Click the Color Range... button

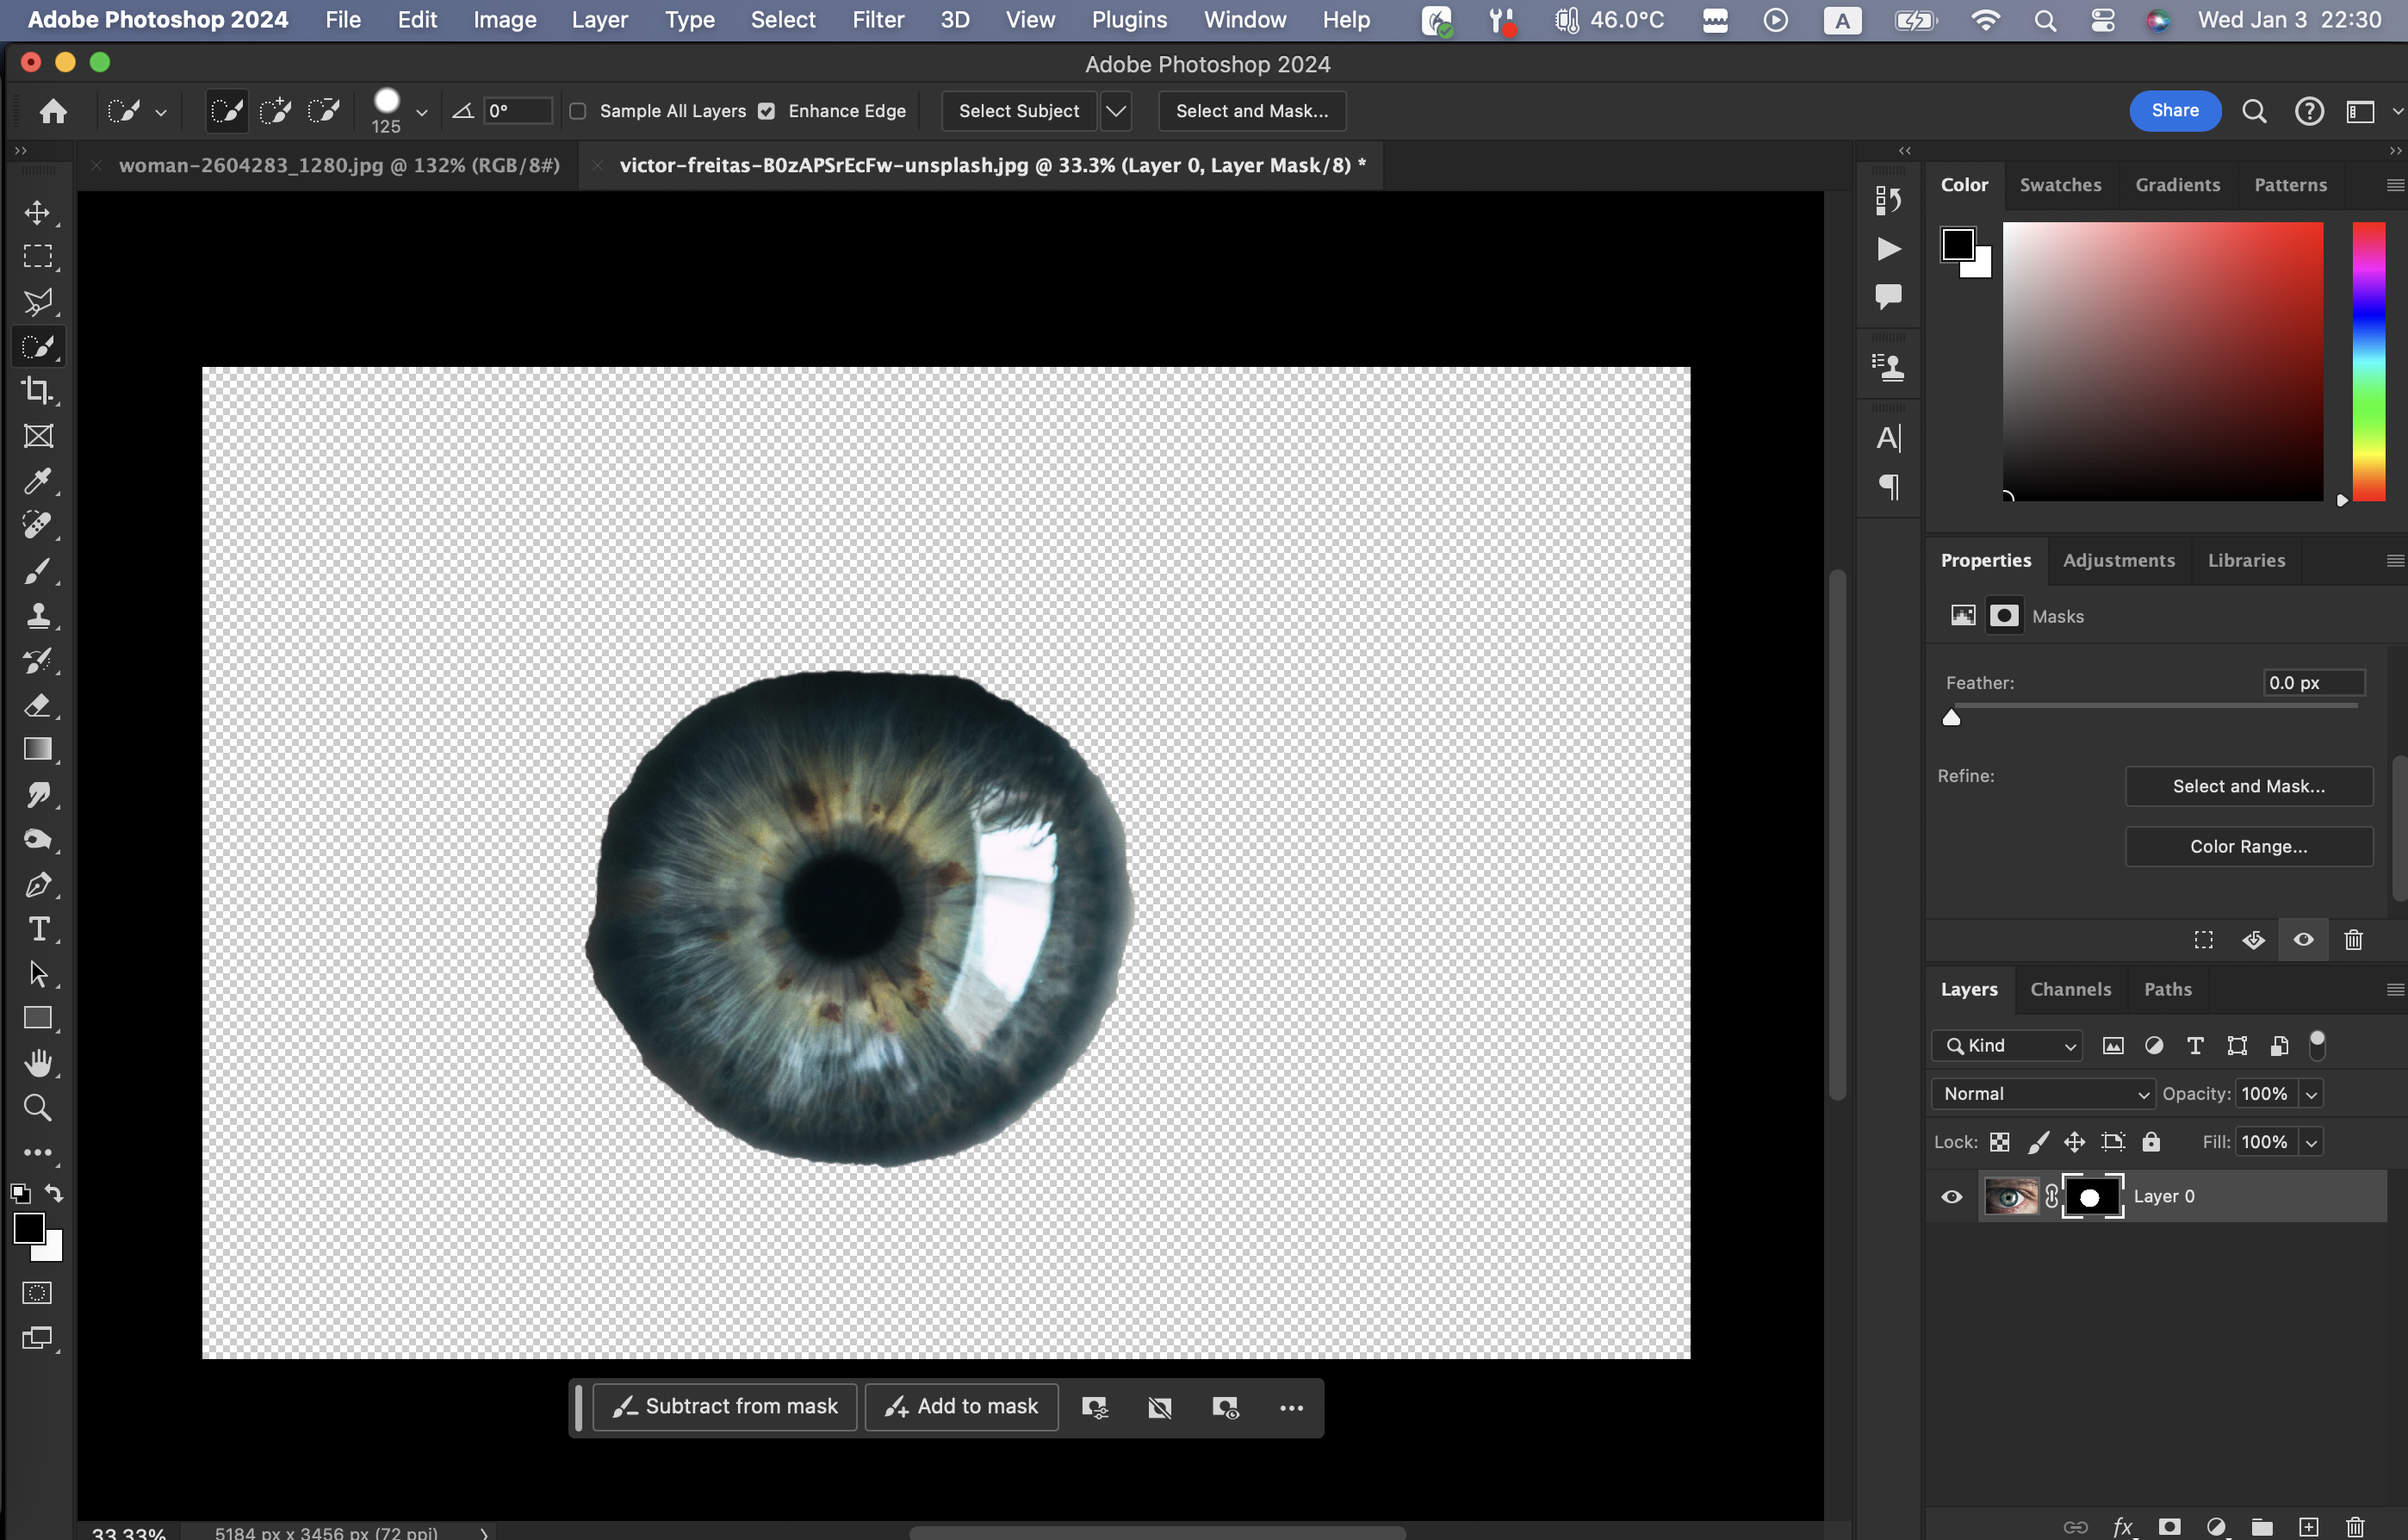(x=2248, y=847)
